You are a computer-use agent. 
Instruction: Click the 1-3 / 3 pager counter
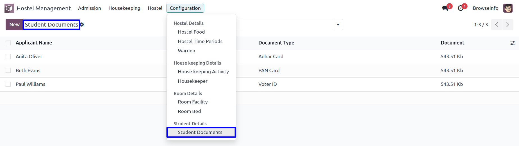tap(481, 25)
